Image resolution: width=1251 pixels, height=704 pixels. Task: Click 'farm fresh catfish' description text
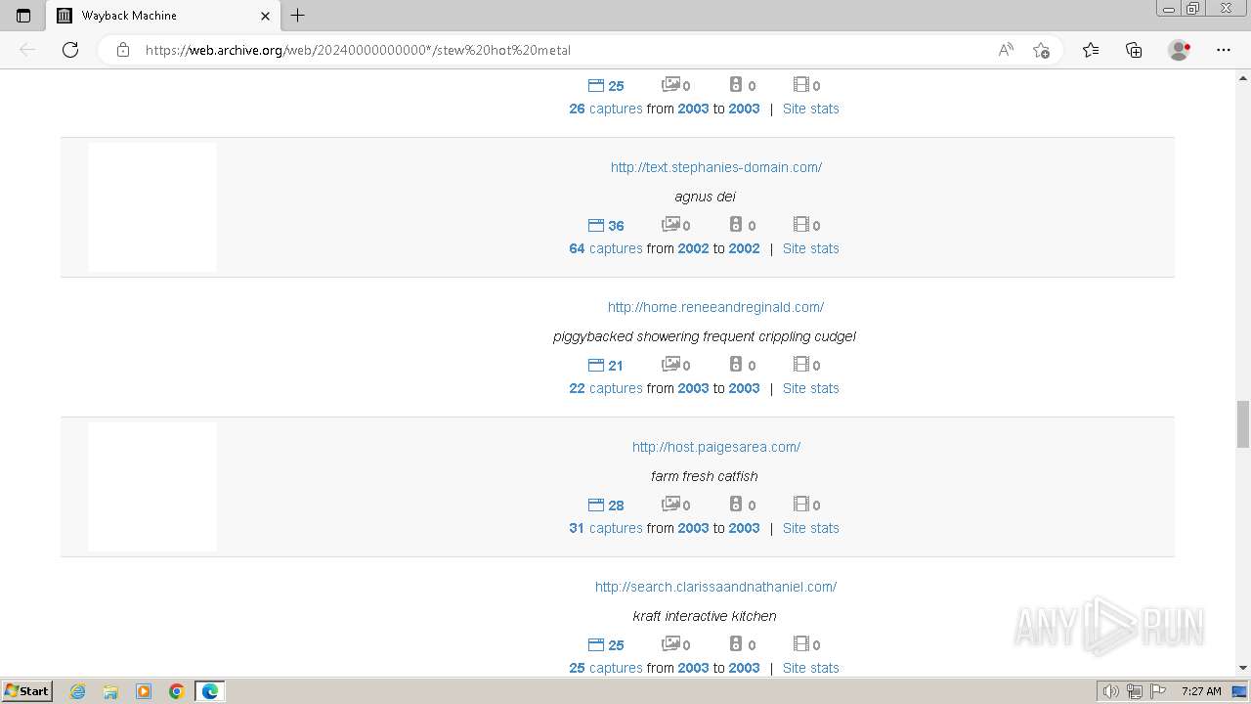point(705,476)
